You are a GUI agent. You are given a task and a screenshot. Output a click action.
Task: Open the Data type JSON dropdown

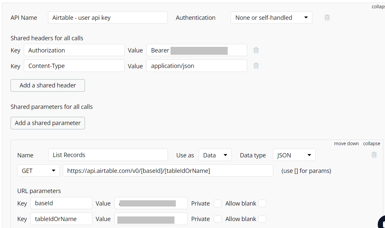click(294, 155)
